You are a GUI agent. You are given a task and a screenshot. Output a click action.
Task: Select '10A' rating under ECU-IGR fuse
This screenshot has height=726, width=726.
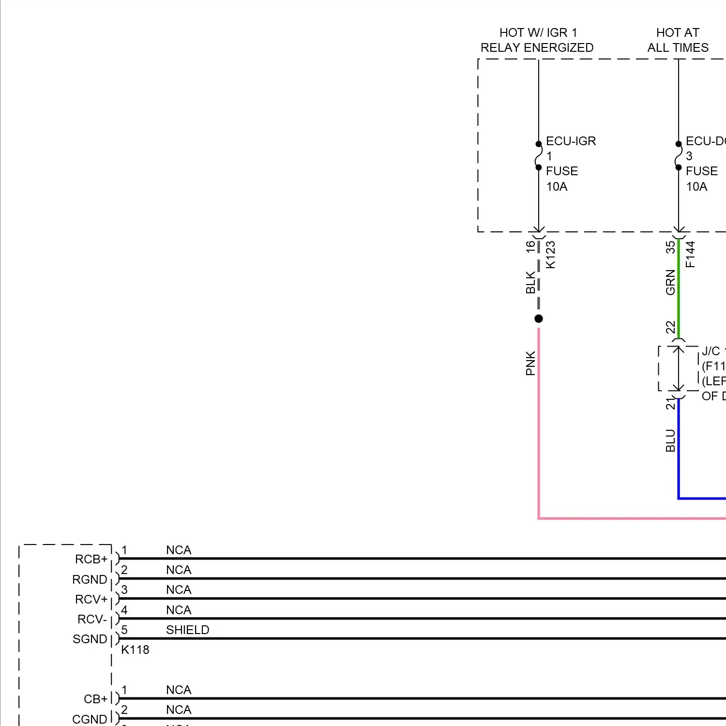[557, 186]
